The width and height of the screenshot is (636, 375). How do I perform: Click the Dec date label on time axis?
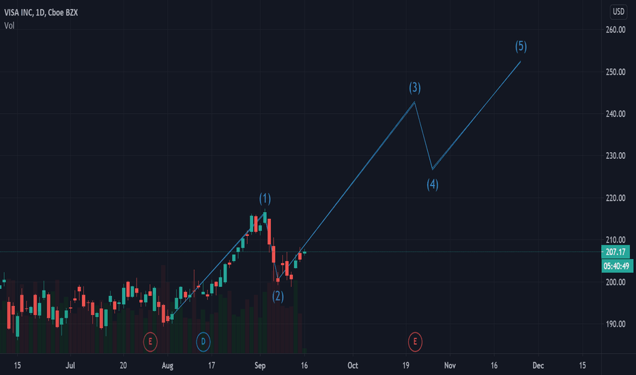[538, 365]
